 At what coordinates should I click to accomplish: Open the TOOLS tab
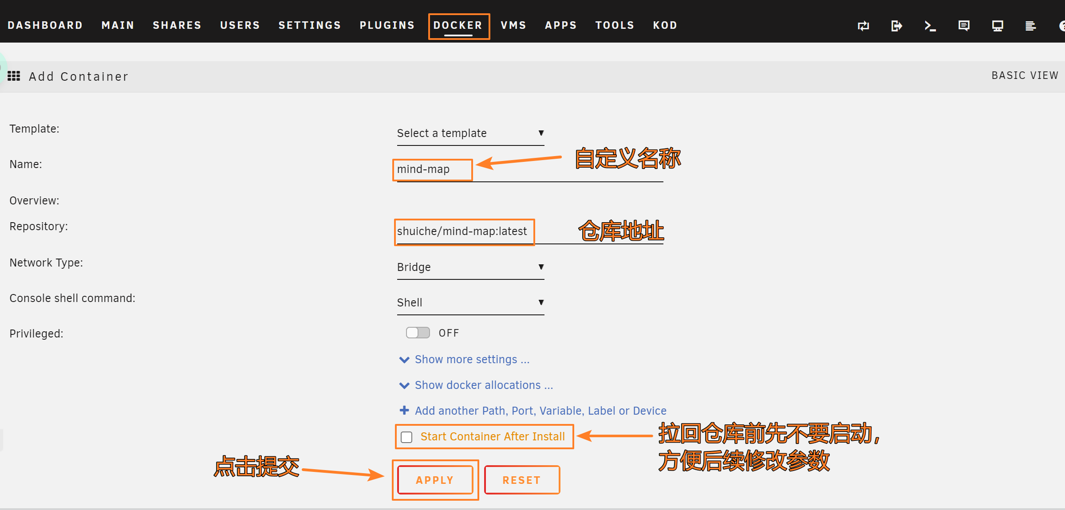point(615,25)
